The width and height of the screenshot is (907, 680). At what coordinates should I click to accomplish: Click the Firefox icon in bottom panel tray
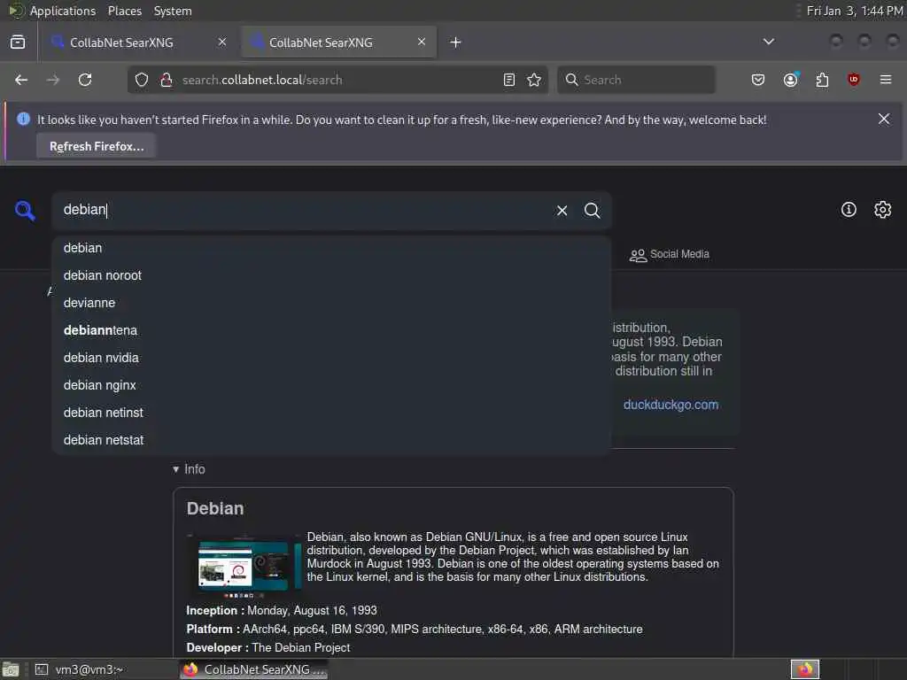804,669
